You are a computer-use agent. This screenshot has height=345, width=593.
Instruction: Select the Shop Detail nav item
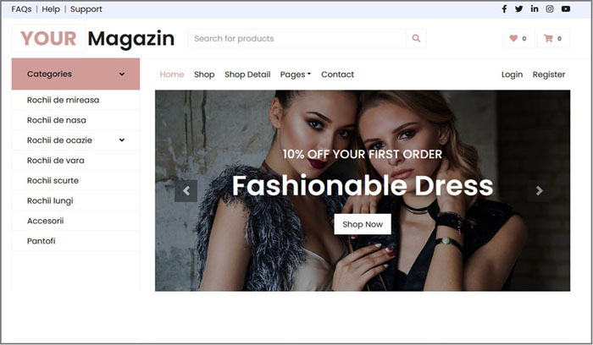[x=247, y=74]
